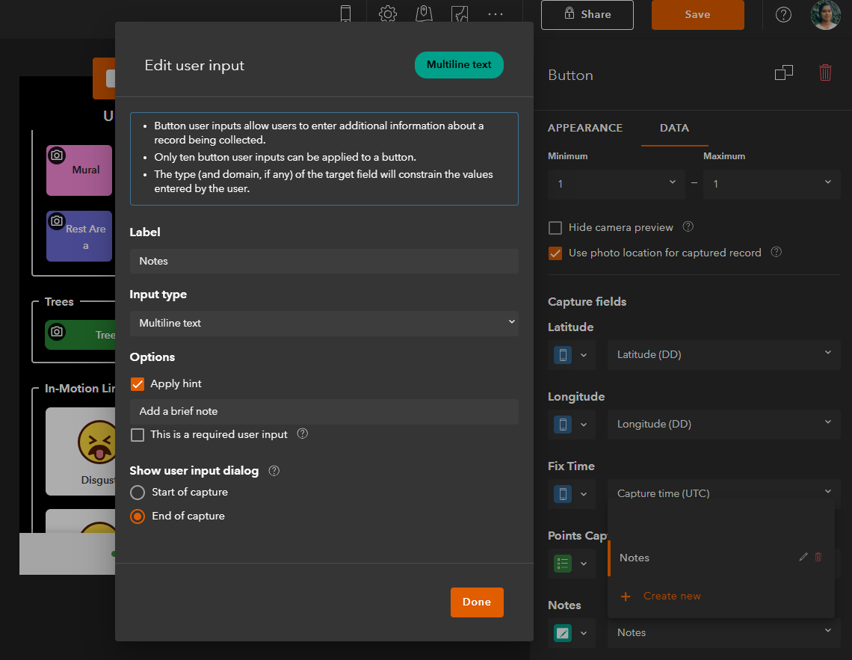Click the Done button
Image resolution: width=852 pixels, height=660 pixels.
click(477, 602)
